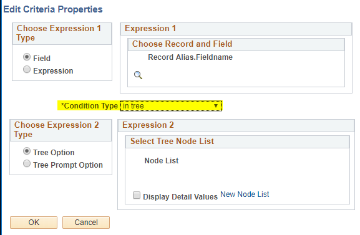
Task: Click the Cancel button
Action: click(x=86, y=223)
